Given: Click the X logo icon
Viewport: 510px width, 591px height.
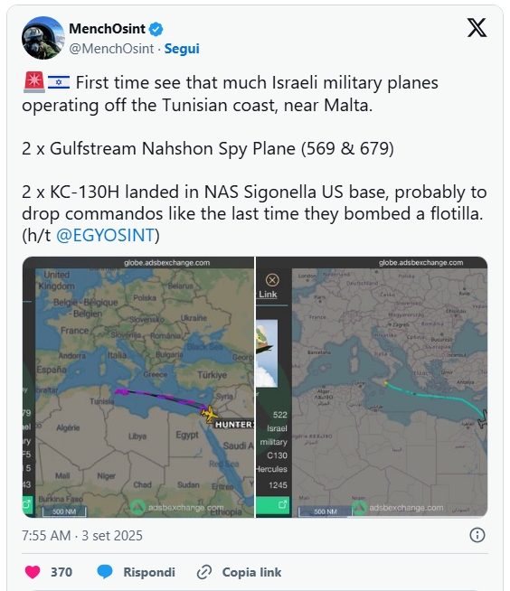Looking at the screenshot, I should [477, 28].
